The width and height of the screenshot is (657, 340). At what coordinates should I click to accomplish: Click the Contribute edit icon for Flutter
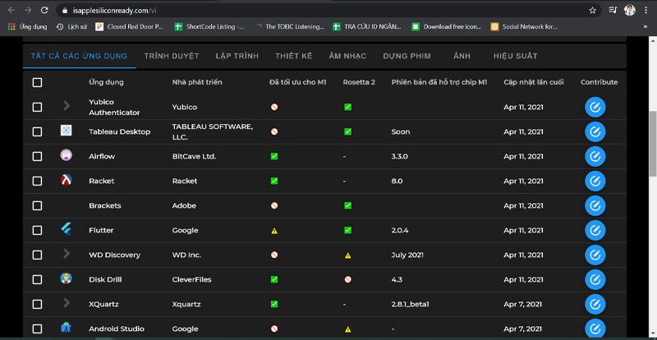tap(595, 230)
